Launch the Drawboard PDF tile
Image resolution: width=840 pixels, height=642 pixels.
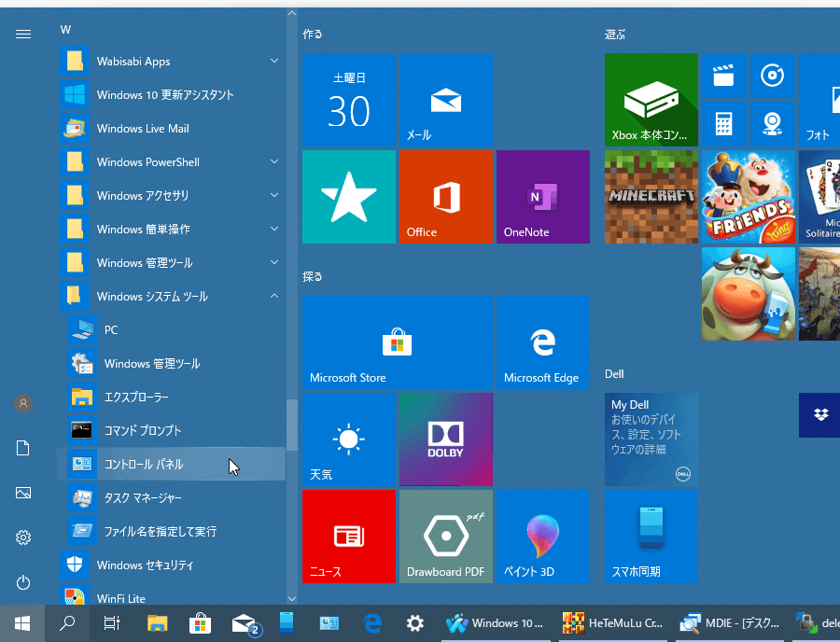[446, 536]
